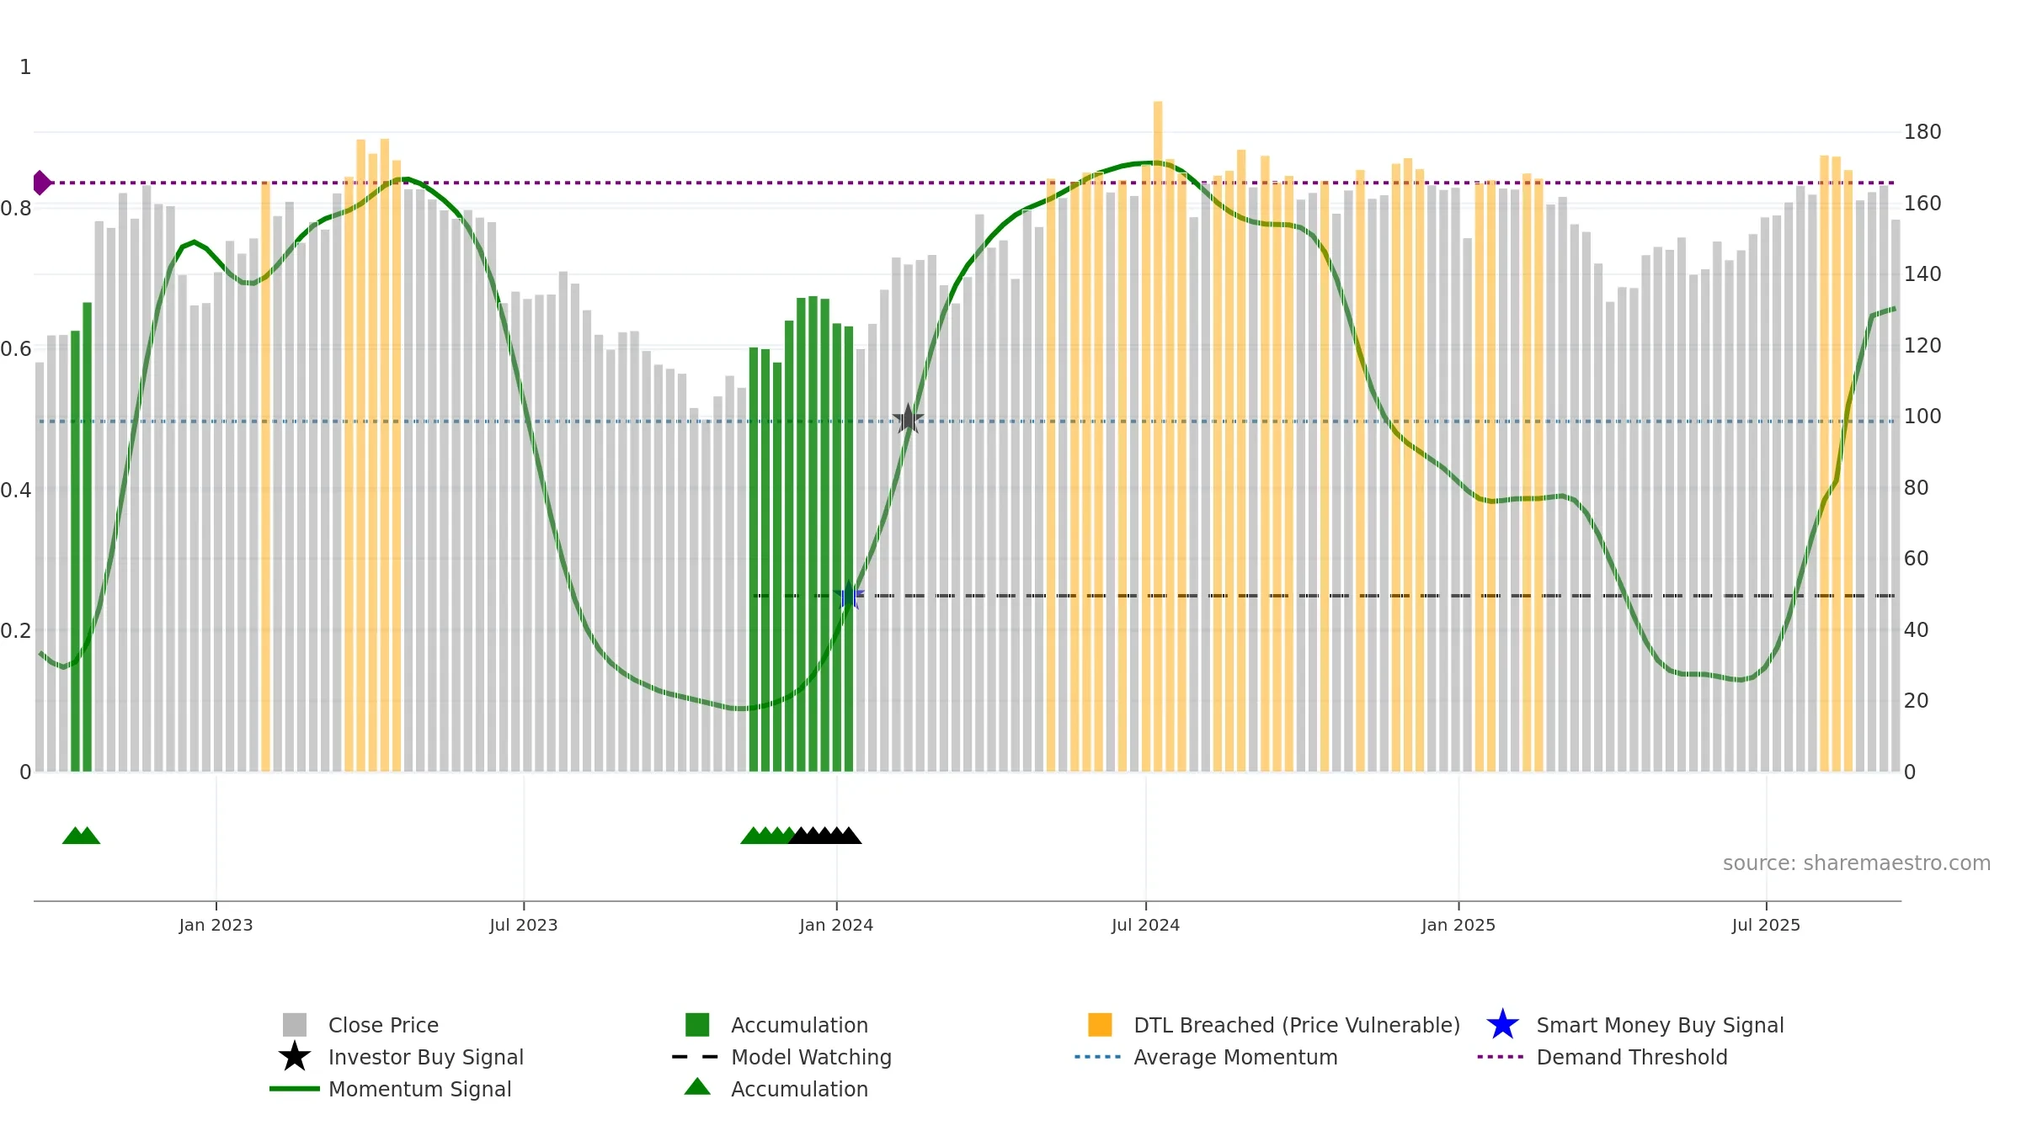Click the source: sharemaestro.com text
Image resolution: width=2021 pixels, height=1136 pixels.
pyautogui.click(x=1856, y=863)
